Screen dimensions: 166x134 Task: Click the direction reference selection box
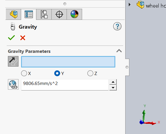point(68,62)
